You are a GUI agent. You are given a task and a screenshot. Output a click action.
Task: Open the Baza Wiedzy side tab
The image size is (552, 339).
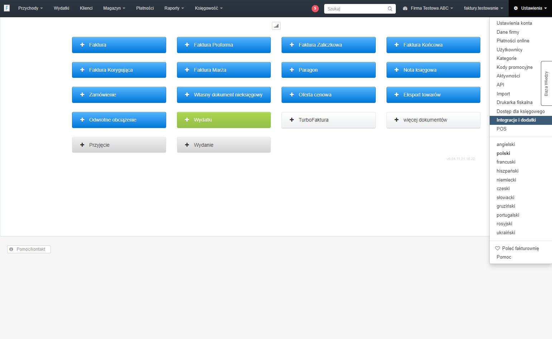click(x=546, y=83)
